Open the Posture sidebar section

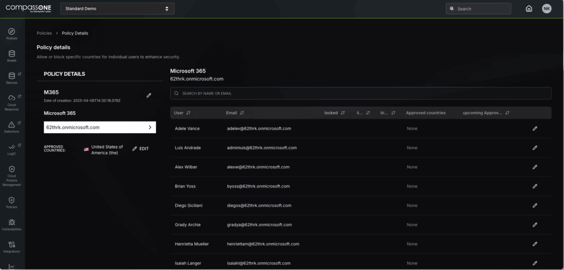pos(12,34)
